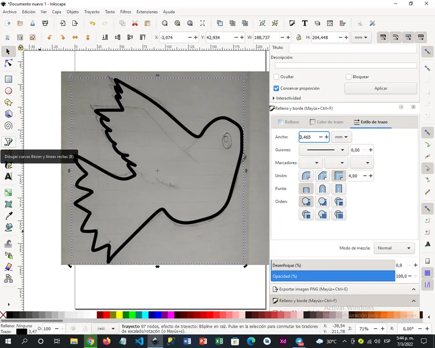This screenshot has height=348, width=435.
Task: Click the Undo arrow icon
Action: (x=92, y=23)
